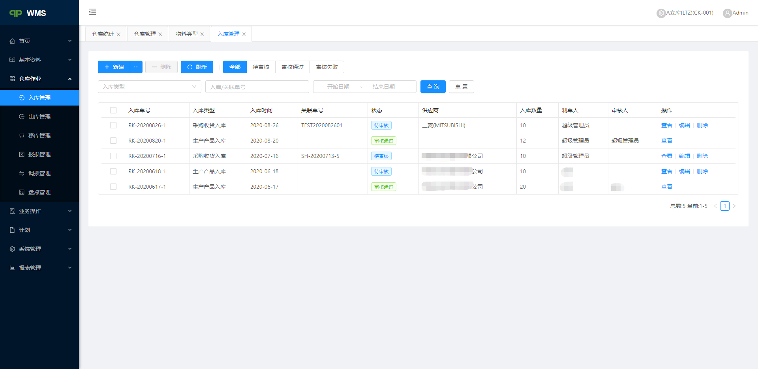Viewport: 758px width, 369px height.
Task: Close the 物料类型 tab
Action: 202,34
